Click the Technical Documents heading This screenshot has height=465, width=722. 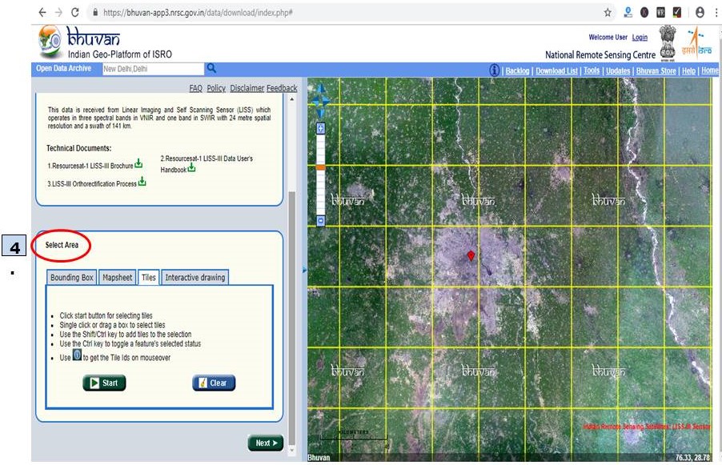coord(78,148)
